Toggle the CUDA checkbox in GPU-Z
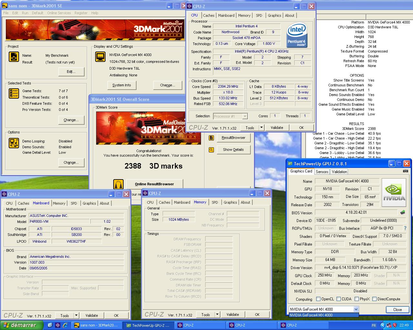Screen dimensions: 413x330 339,299
